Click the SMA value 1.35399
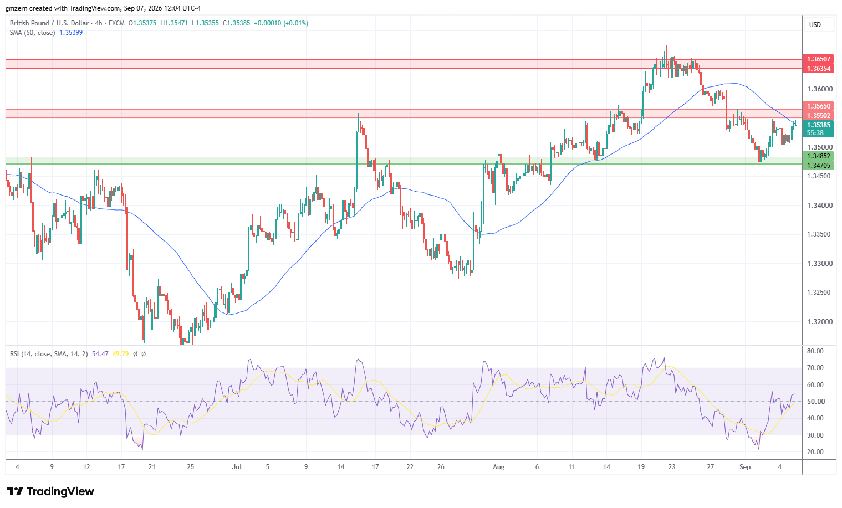The width and height of the screenshot is (842, 508). [71, 33]
